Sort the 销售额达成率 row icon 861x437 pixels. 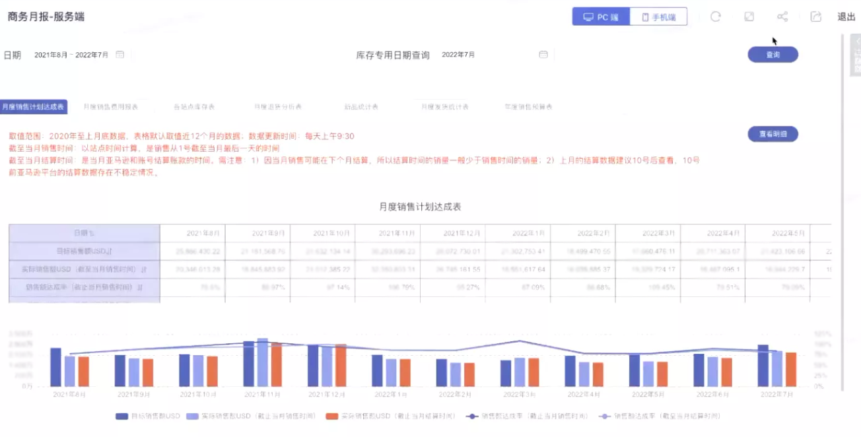tap(140, 288)
